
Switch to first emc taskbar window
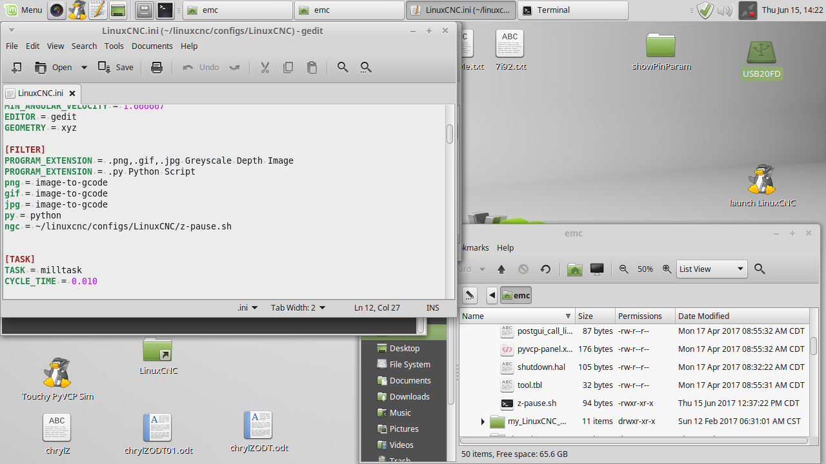[237, 10]
